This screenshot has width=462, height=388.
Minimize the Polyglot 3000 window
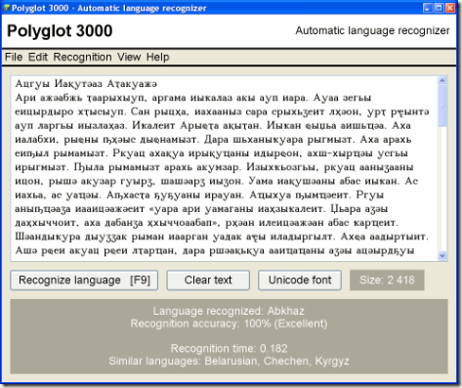click(x=428, y=8)
